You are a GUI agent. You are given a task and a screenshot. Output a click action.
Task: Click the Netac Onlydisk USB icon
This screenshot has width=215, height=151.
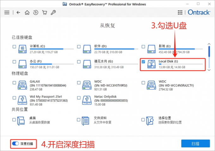tap(87, 100)
